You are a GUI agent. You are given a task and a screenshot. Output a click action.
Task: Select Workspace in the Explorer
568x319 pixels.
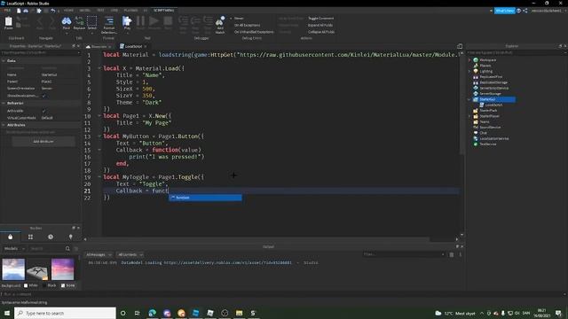(x=487, y=60)
